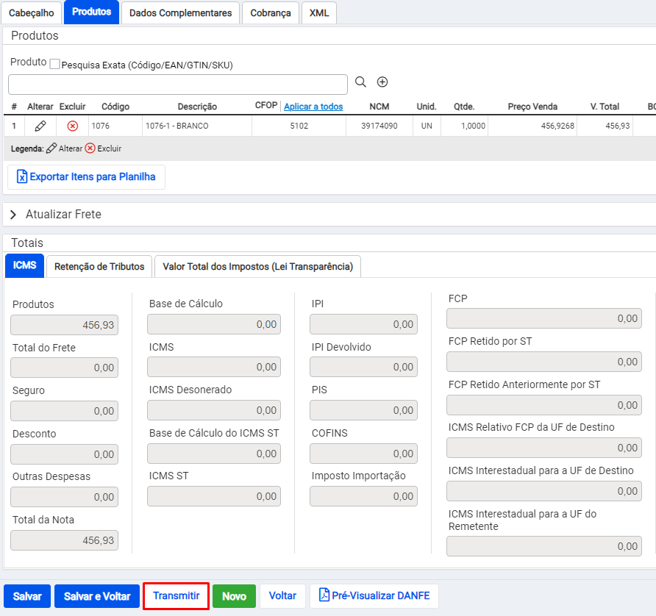Click the Aplicar a todos link
This screenshot has height=616, width=656.
coord(313,107)
